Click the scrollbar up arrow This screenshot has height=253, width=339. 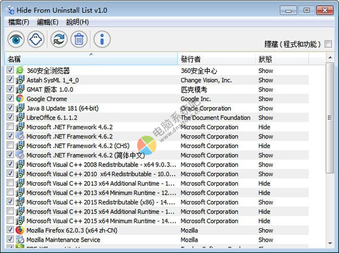click(330, 58)
